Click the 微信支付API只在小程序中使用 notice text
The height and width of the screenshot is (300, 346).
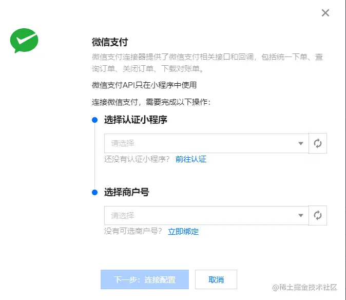[144, 85]
